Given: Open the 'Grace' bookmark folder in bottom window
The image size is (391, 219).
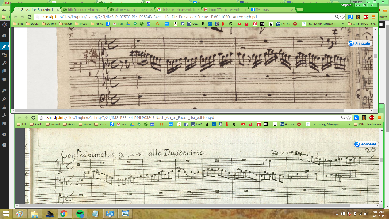Looking at the screenshot, I should pyautogui.click(x=69, y=124).
